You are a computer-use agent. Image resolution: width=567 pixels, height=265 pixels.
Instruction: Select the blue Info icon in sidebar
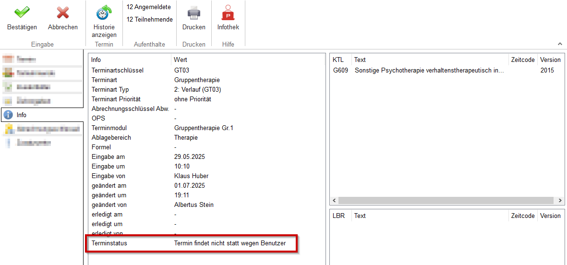point(8,115)
